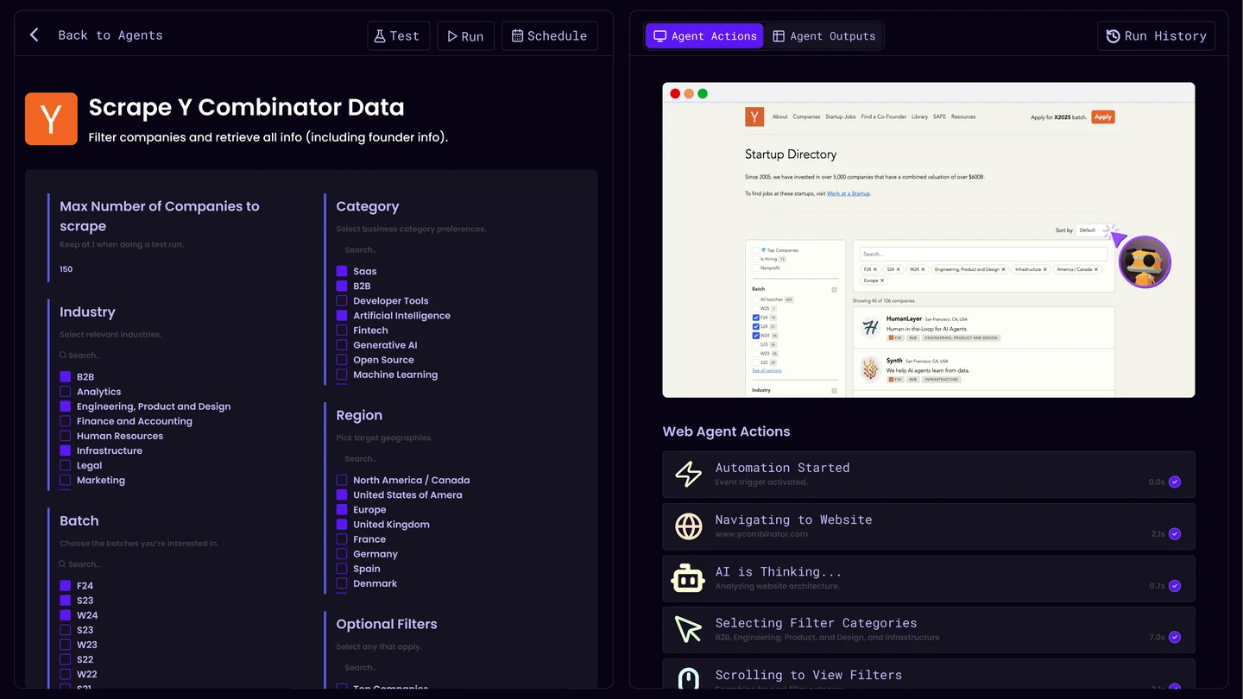
Task: Remove the Infrastructure filter chip in the preview
Action: [x=1045, y=269]
